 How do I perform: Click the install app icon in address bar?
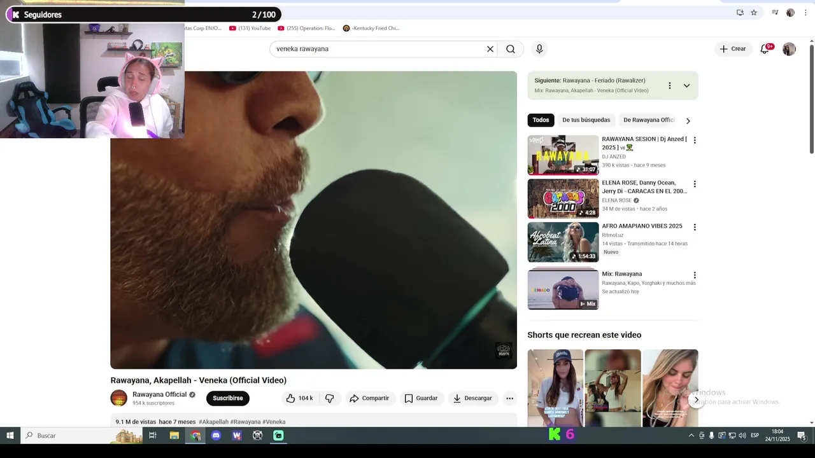pos(740,13)
